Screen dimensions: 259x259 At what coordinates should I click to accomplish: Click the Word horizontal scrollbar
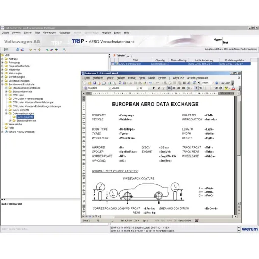pyautogui.click(x=173, y=216)
